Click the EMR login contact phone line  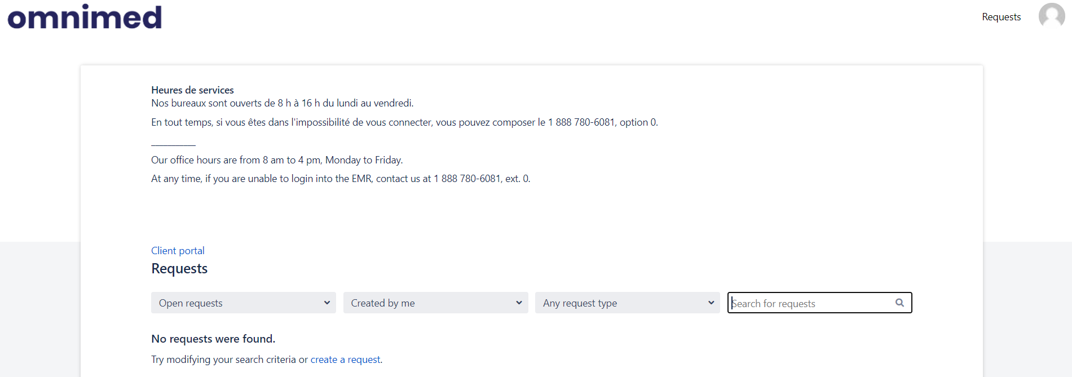(341, 179)
